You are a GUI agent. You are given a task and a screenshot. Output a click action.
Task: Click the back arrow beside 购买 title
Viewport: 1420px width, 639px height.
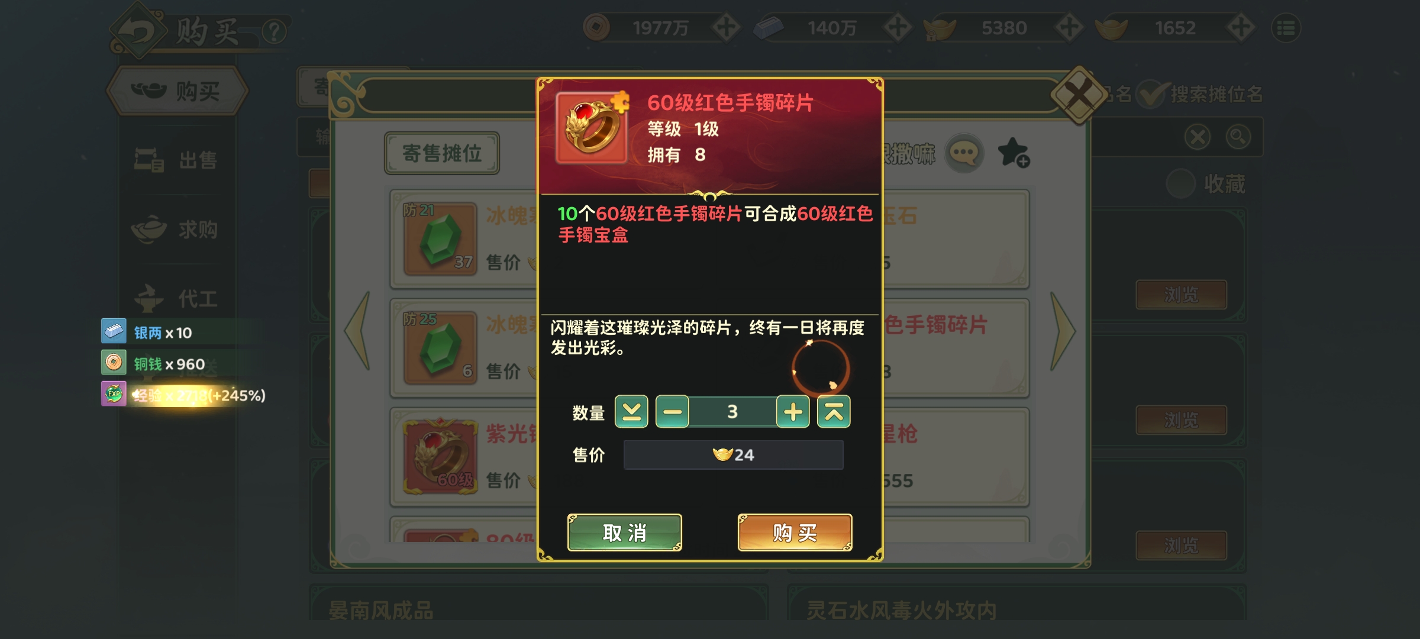pos(138,31)
